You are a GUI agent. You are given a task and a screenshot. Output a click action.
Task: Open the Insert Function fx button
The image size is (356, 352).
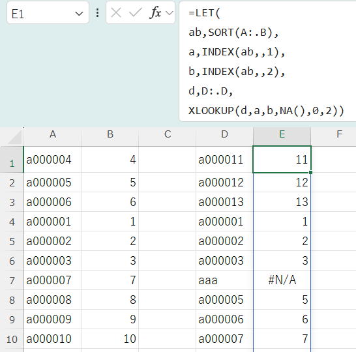click(x=155, y=12)
